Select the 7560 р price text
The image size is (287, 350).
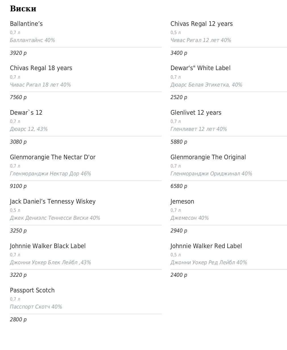pos(18,97)
